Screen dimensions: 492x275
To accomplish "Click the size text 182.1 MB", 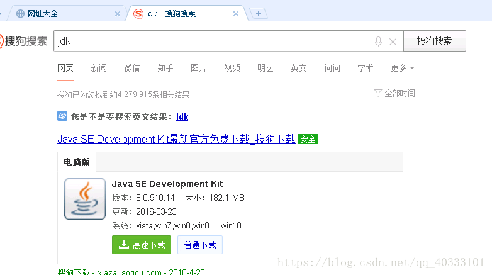I will click(227, 198).
